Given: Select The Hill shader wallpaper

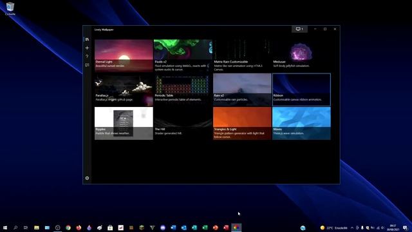Looking at the screenshot, I should click(183, 123).
